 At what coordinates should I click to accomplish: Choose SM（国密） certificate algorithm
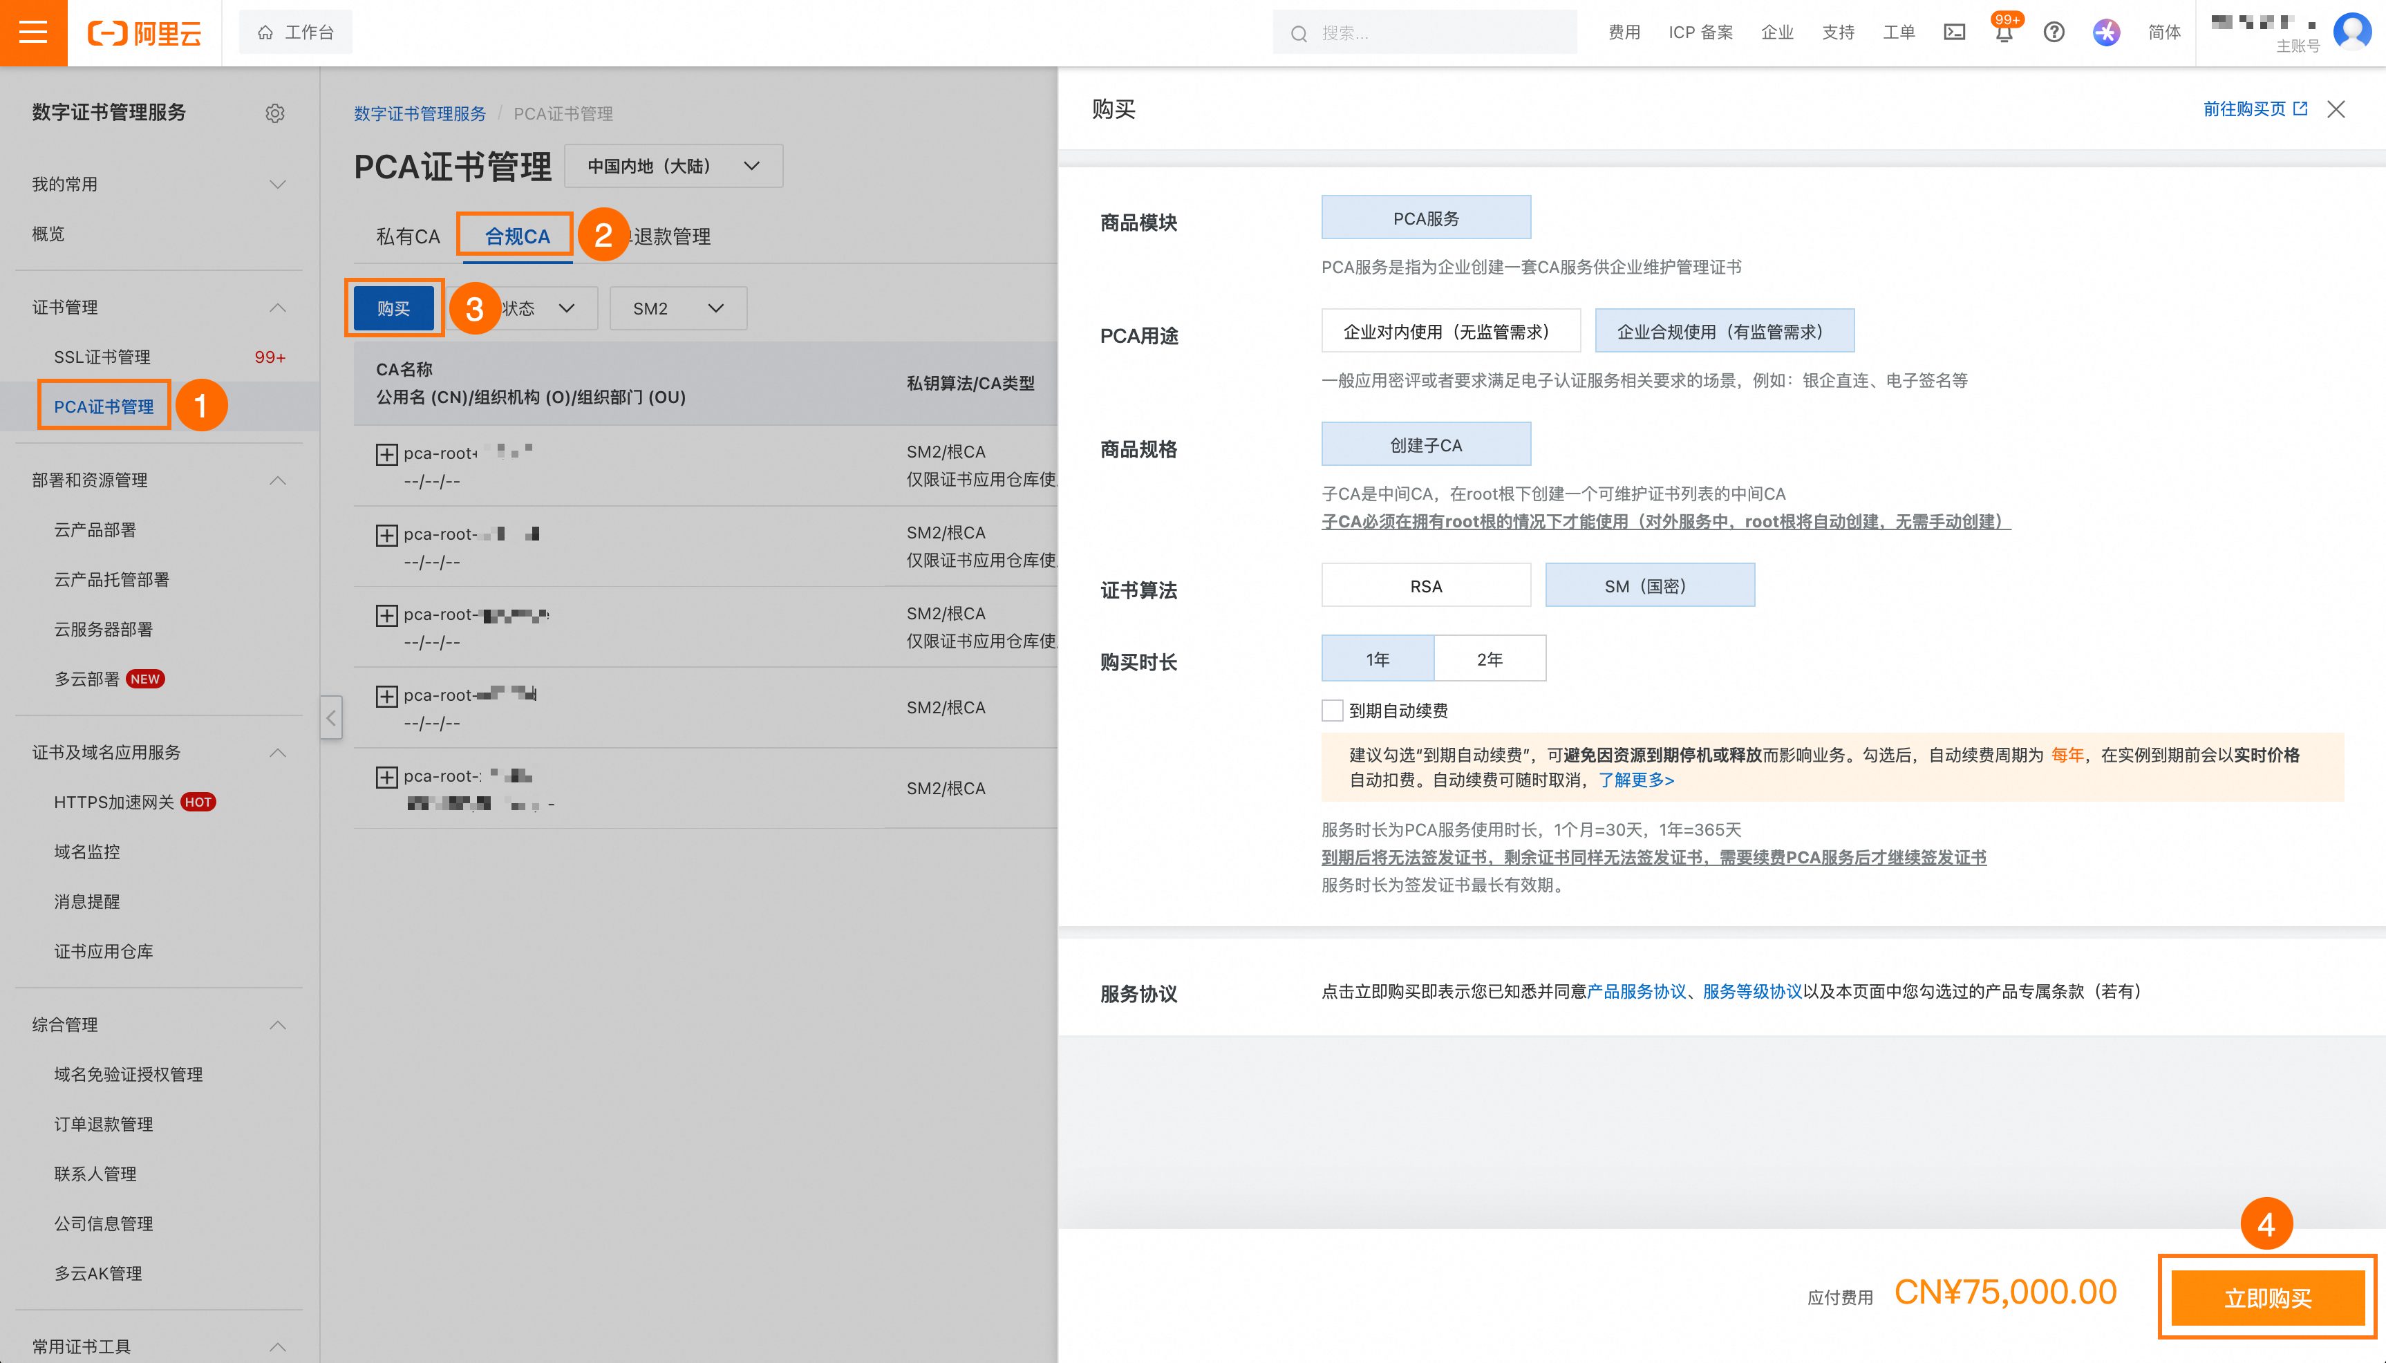pyautogui.click(x=1649, y=586)
